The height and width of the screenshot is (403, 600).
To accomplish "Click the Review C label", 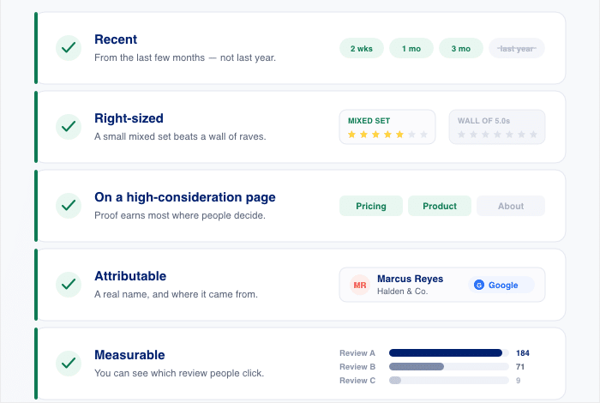I will [x=357, y=381].
